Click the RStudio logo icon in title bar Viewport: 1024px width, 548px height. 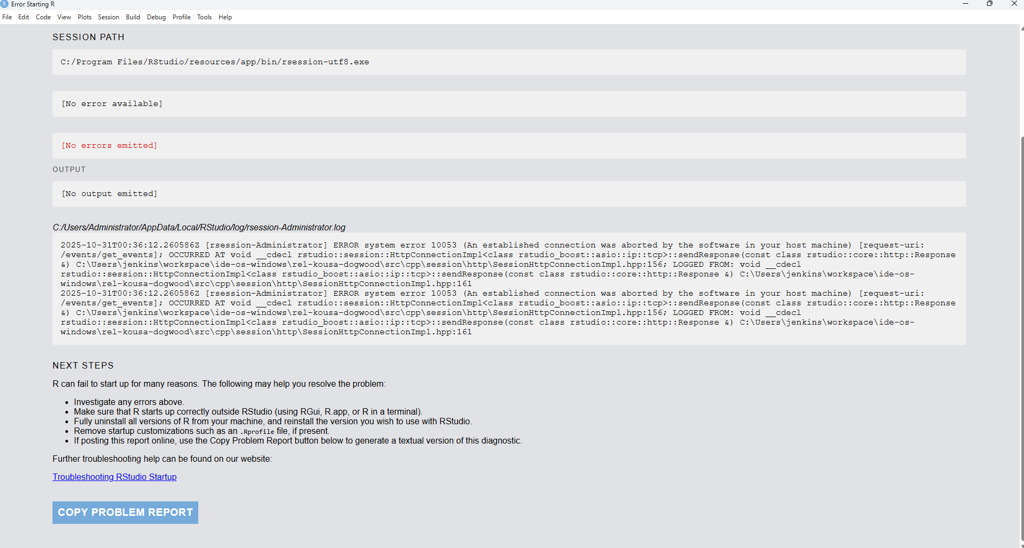click(5, 4)
